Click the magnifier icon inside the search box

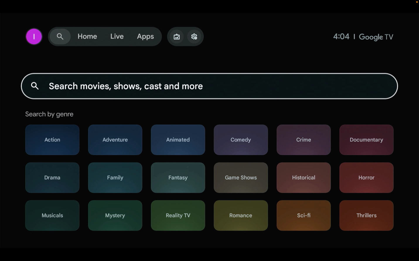pyautogui.click(x=35, y=86)
